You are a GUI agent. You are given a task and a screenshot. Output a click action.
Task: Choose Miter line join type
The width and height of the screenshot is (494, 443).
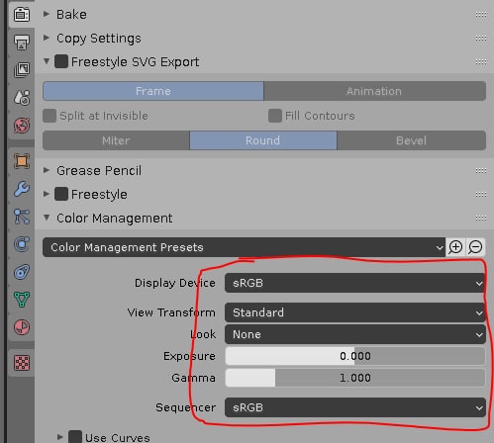116,140
